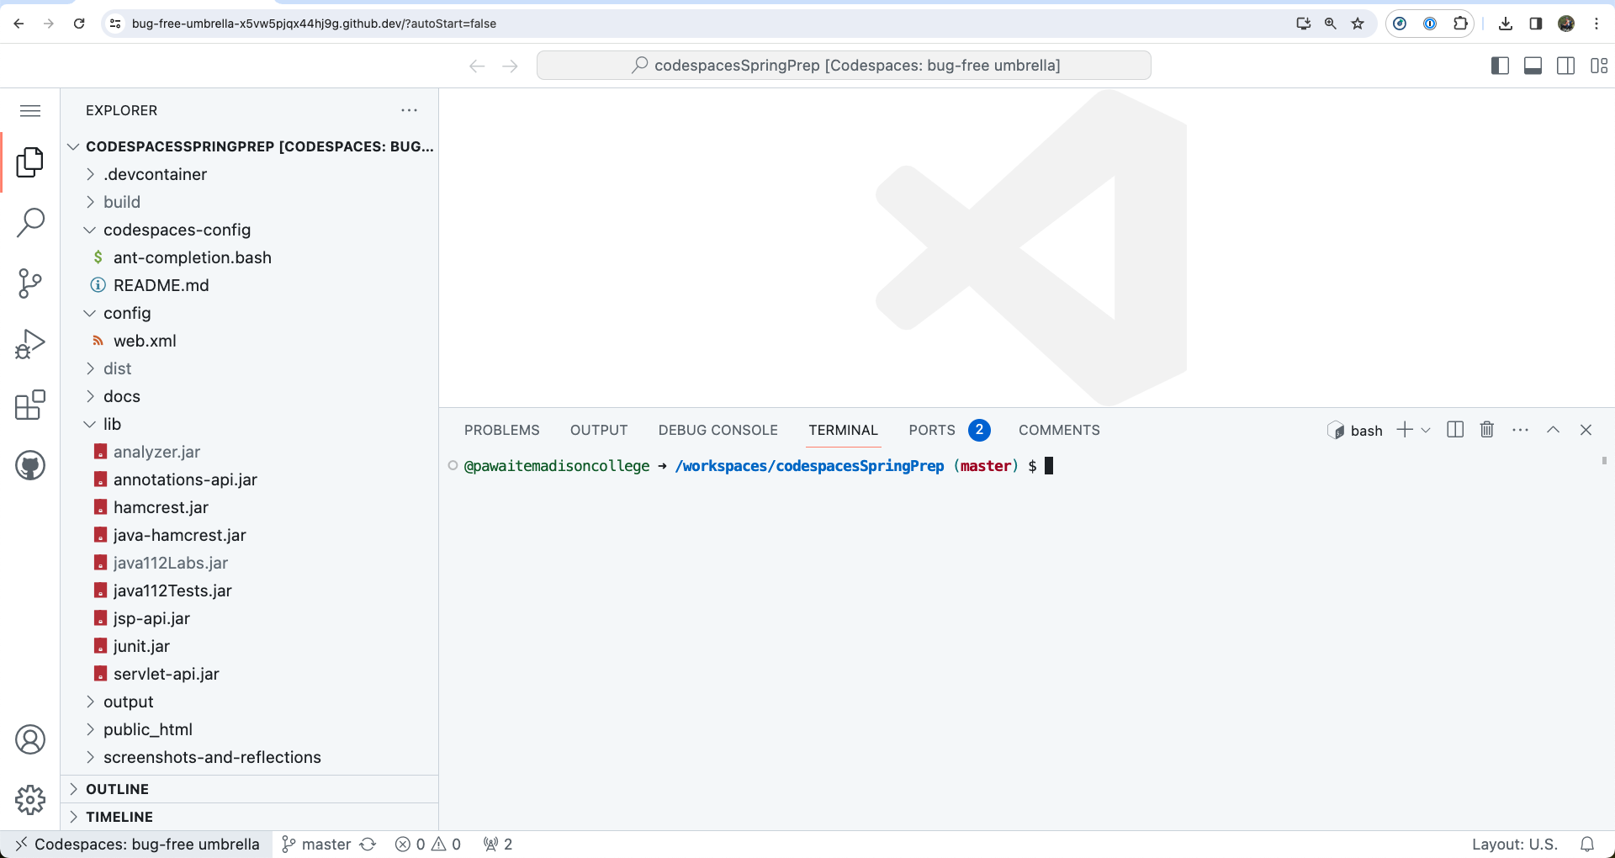Open the GitHub view in activity bar

[30, 465]
